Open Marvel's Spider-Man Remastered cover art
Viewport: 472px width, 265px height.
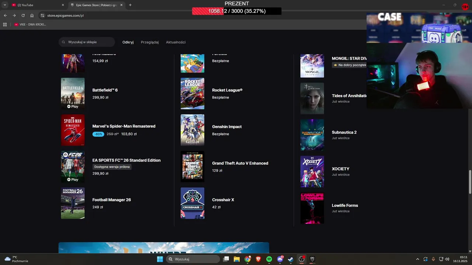pyautogui.click(x=73, y=130)
